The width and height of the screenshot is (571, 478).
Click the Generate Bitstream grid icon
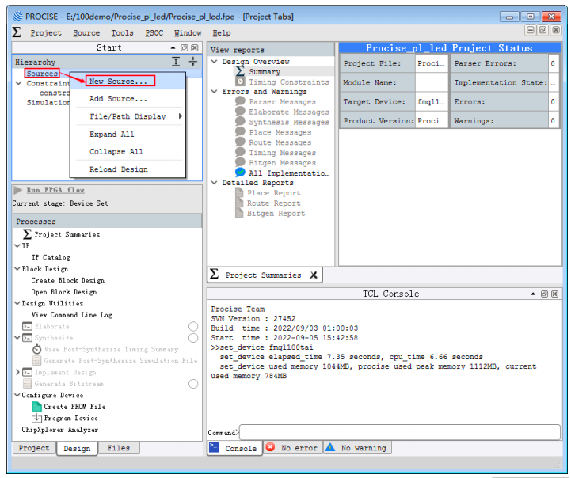point(27,383)
